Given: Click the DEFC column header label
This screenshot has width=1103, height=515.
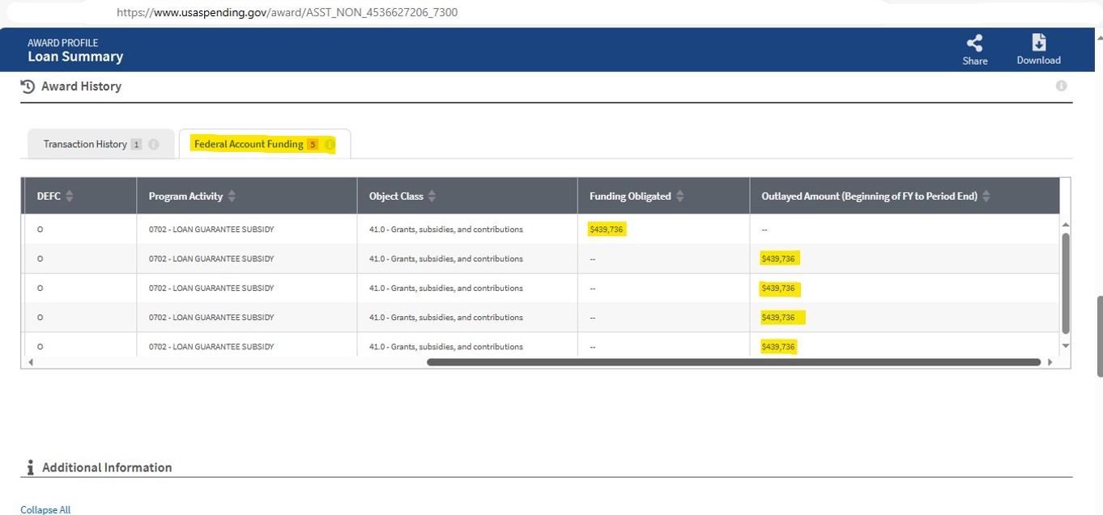Looking at the screenshot, I should pyautogui.click(x=49, y=196).
